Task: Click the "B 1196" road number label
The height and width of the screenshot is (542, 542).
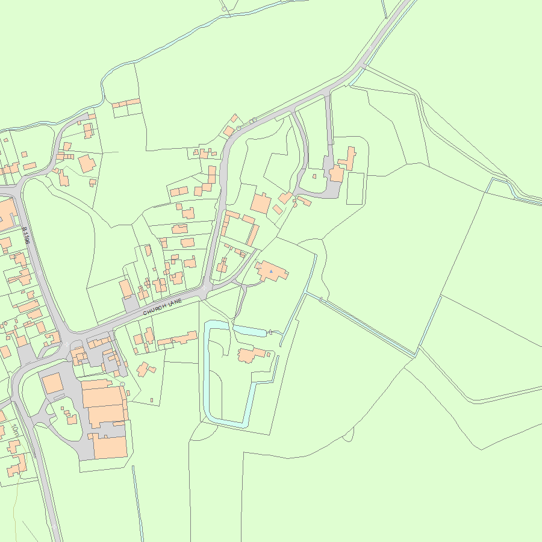Action: (26, 235)
